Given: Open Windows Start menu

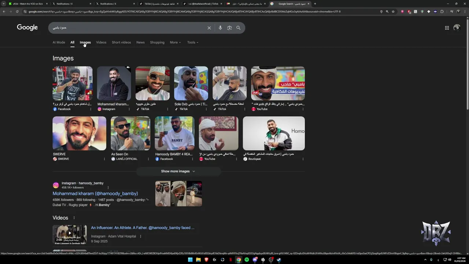Looking at the screenshot, I should click(x=190, y=260).
